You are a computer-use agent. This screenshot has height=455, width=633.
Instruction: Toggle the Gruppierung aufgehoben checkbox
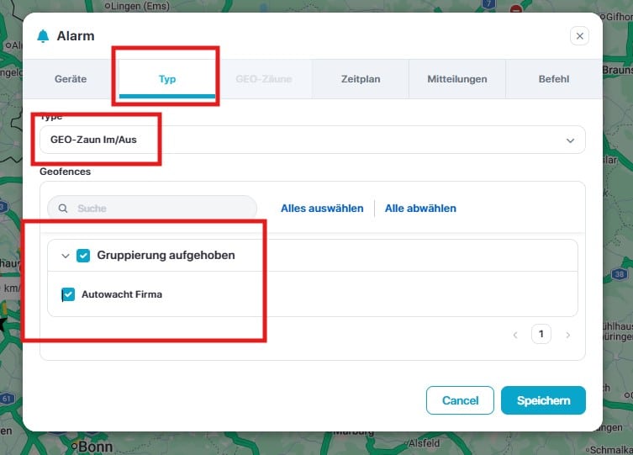[x=83, y=256]
